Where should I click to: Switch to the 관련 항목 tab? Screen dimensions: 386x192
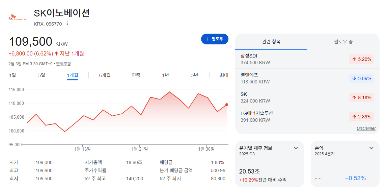click(x=271, y=42)
